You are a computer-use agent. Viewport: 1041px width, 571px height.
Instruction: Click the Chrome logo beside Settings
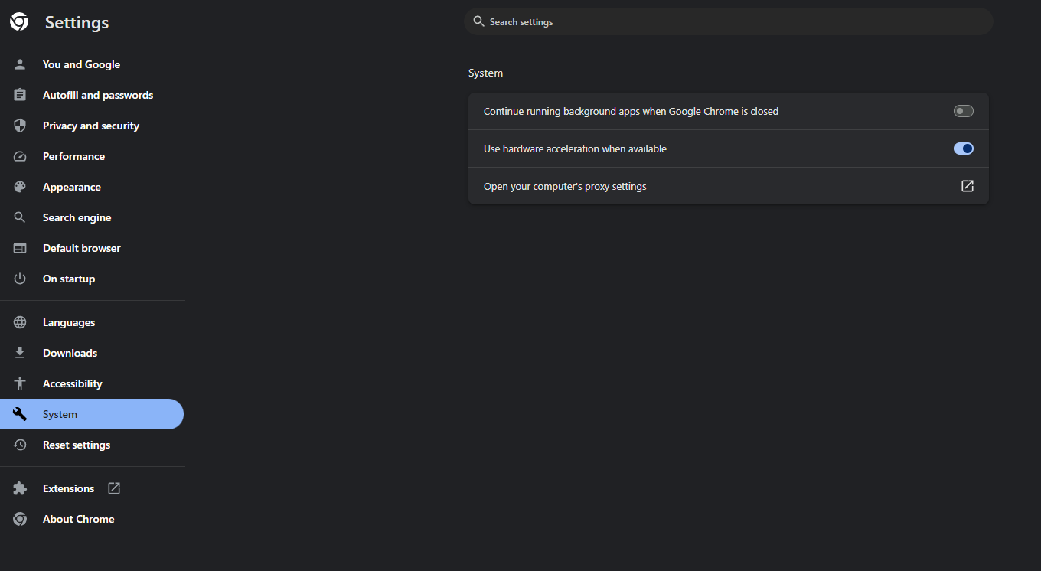pos(19,22)
